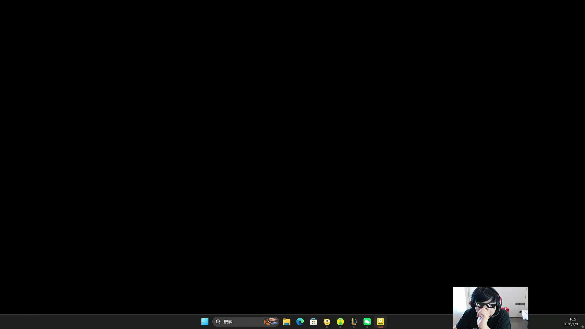Open League of Legends client icon
Image resolution: width=585 pixels, height=329 pixels.
(353, 322)
